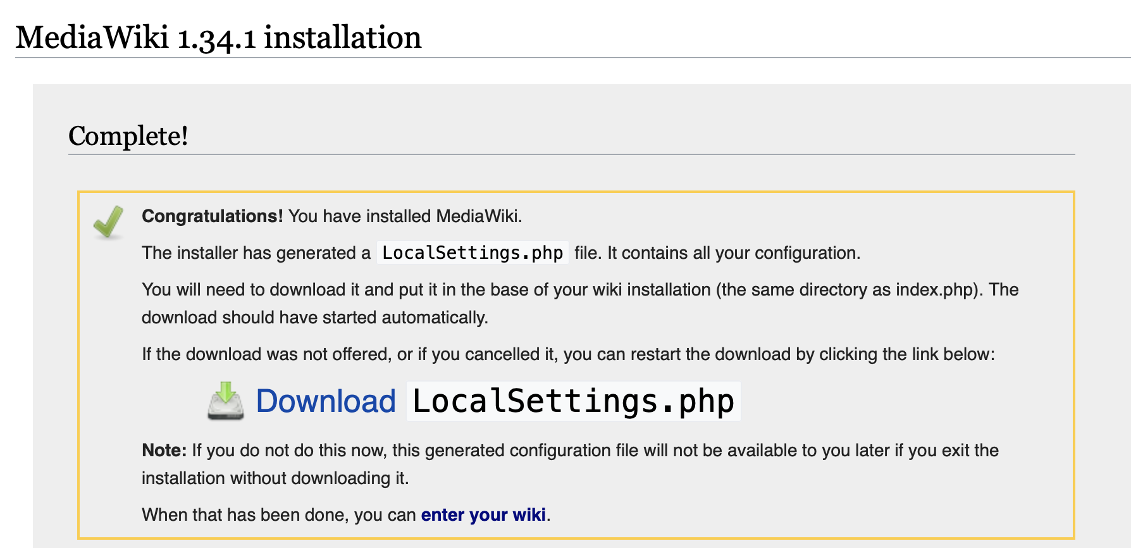Click the bold Note: label

164,450
